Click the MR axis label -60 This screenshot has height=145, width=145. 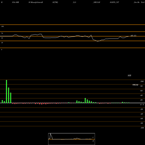(142, 119)
